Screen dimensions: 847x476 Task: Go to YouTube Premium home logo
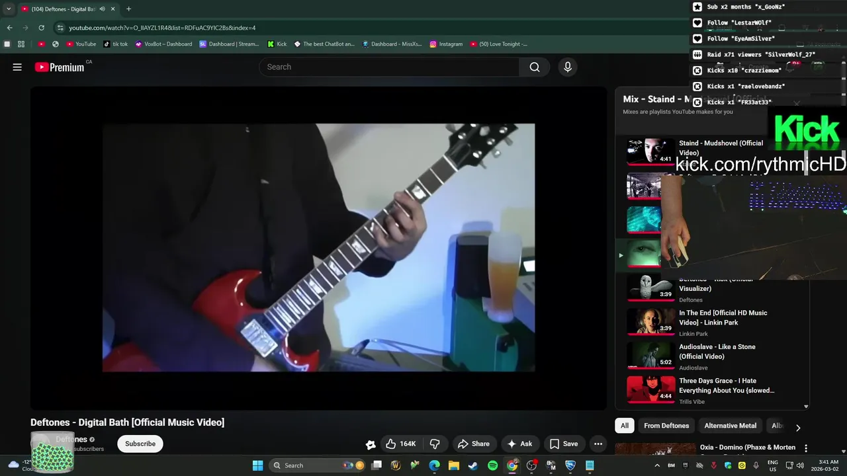tap(60, 67)
